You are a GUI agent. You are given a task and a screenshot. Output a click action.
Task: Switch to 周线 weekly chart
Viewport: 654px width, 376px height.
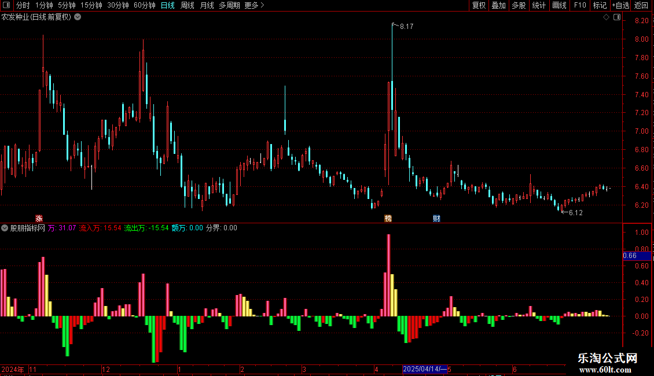188,5
